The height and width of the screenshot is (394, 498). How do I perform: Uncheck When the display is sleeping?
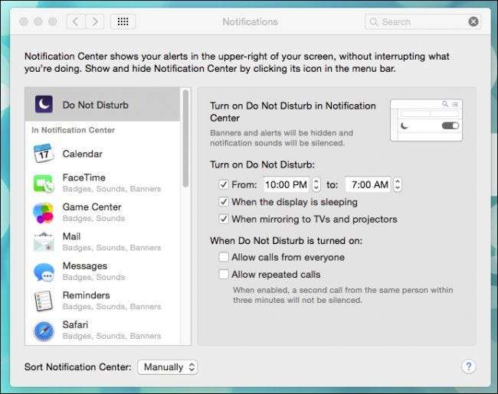point(224,202)
